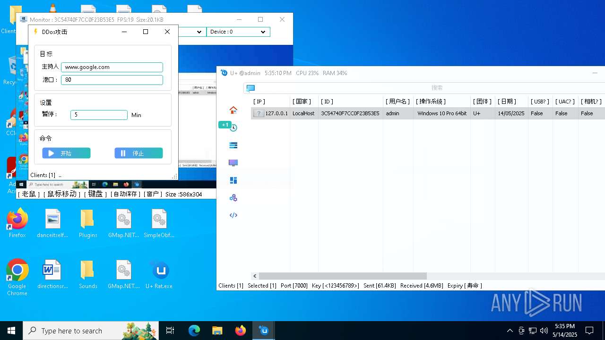Open the clock history icon in U+ sidebar
The image size is (605, 340).
pos(233,128)
